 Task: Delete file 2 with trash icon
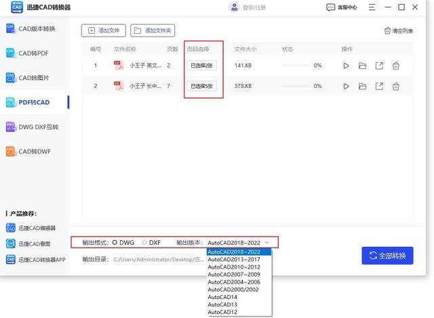(x=396, y=87)
